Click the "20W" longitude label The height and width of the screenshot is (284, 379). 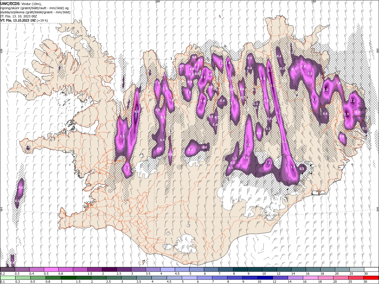[158, 1]
